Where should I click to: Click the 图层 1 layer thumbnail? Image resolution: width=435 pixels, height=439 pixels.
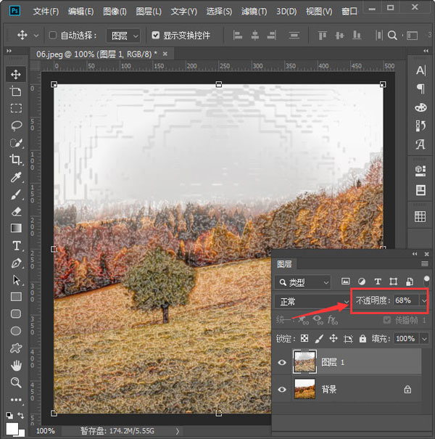pos(304,361)
